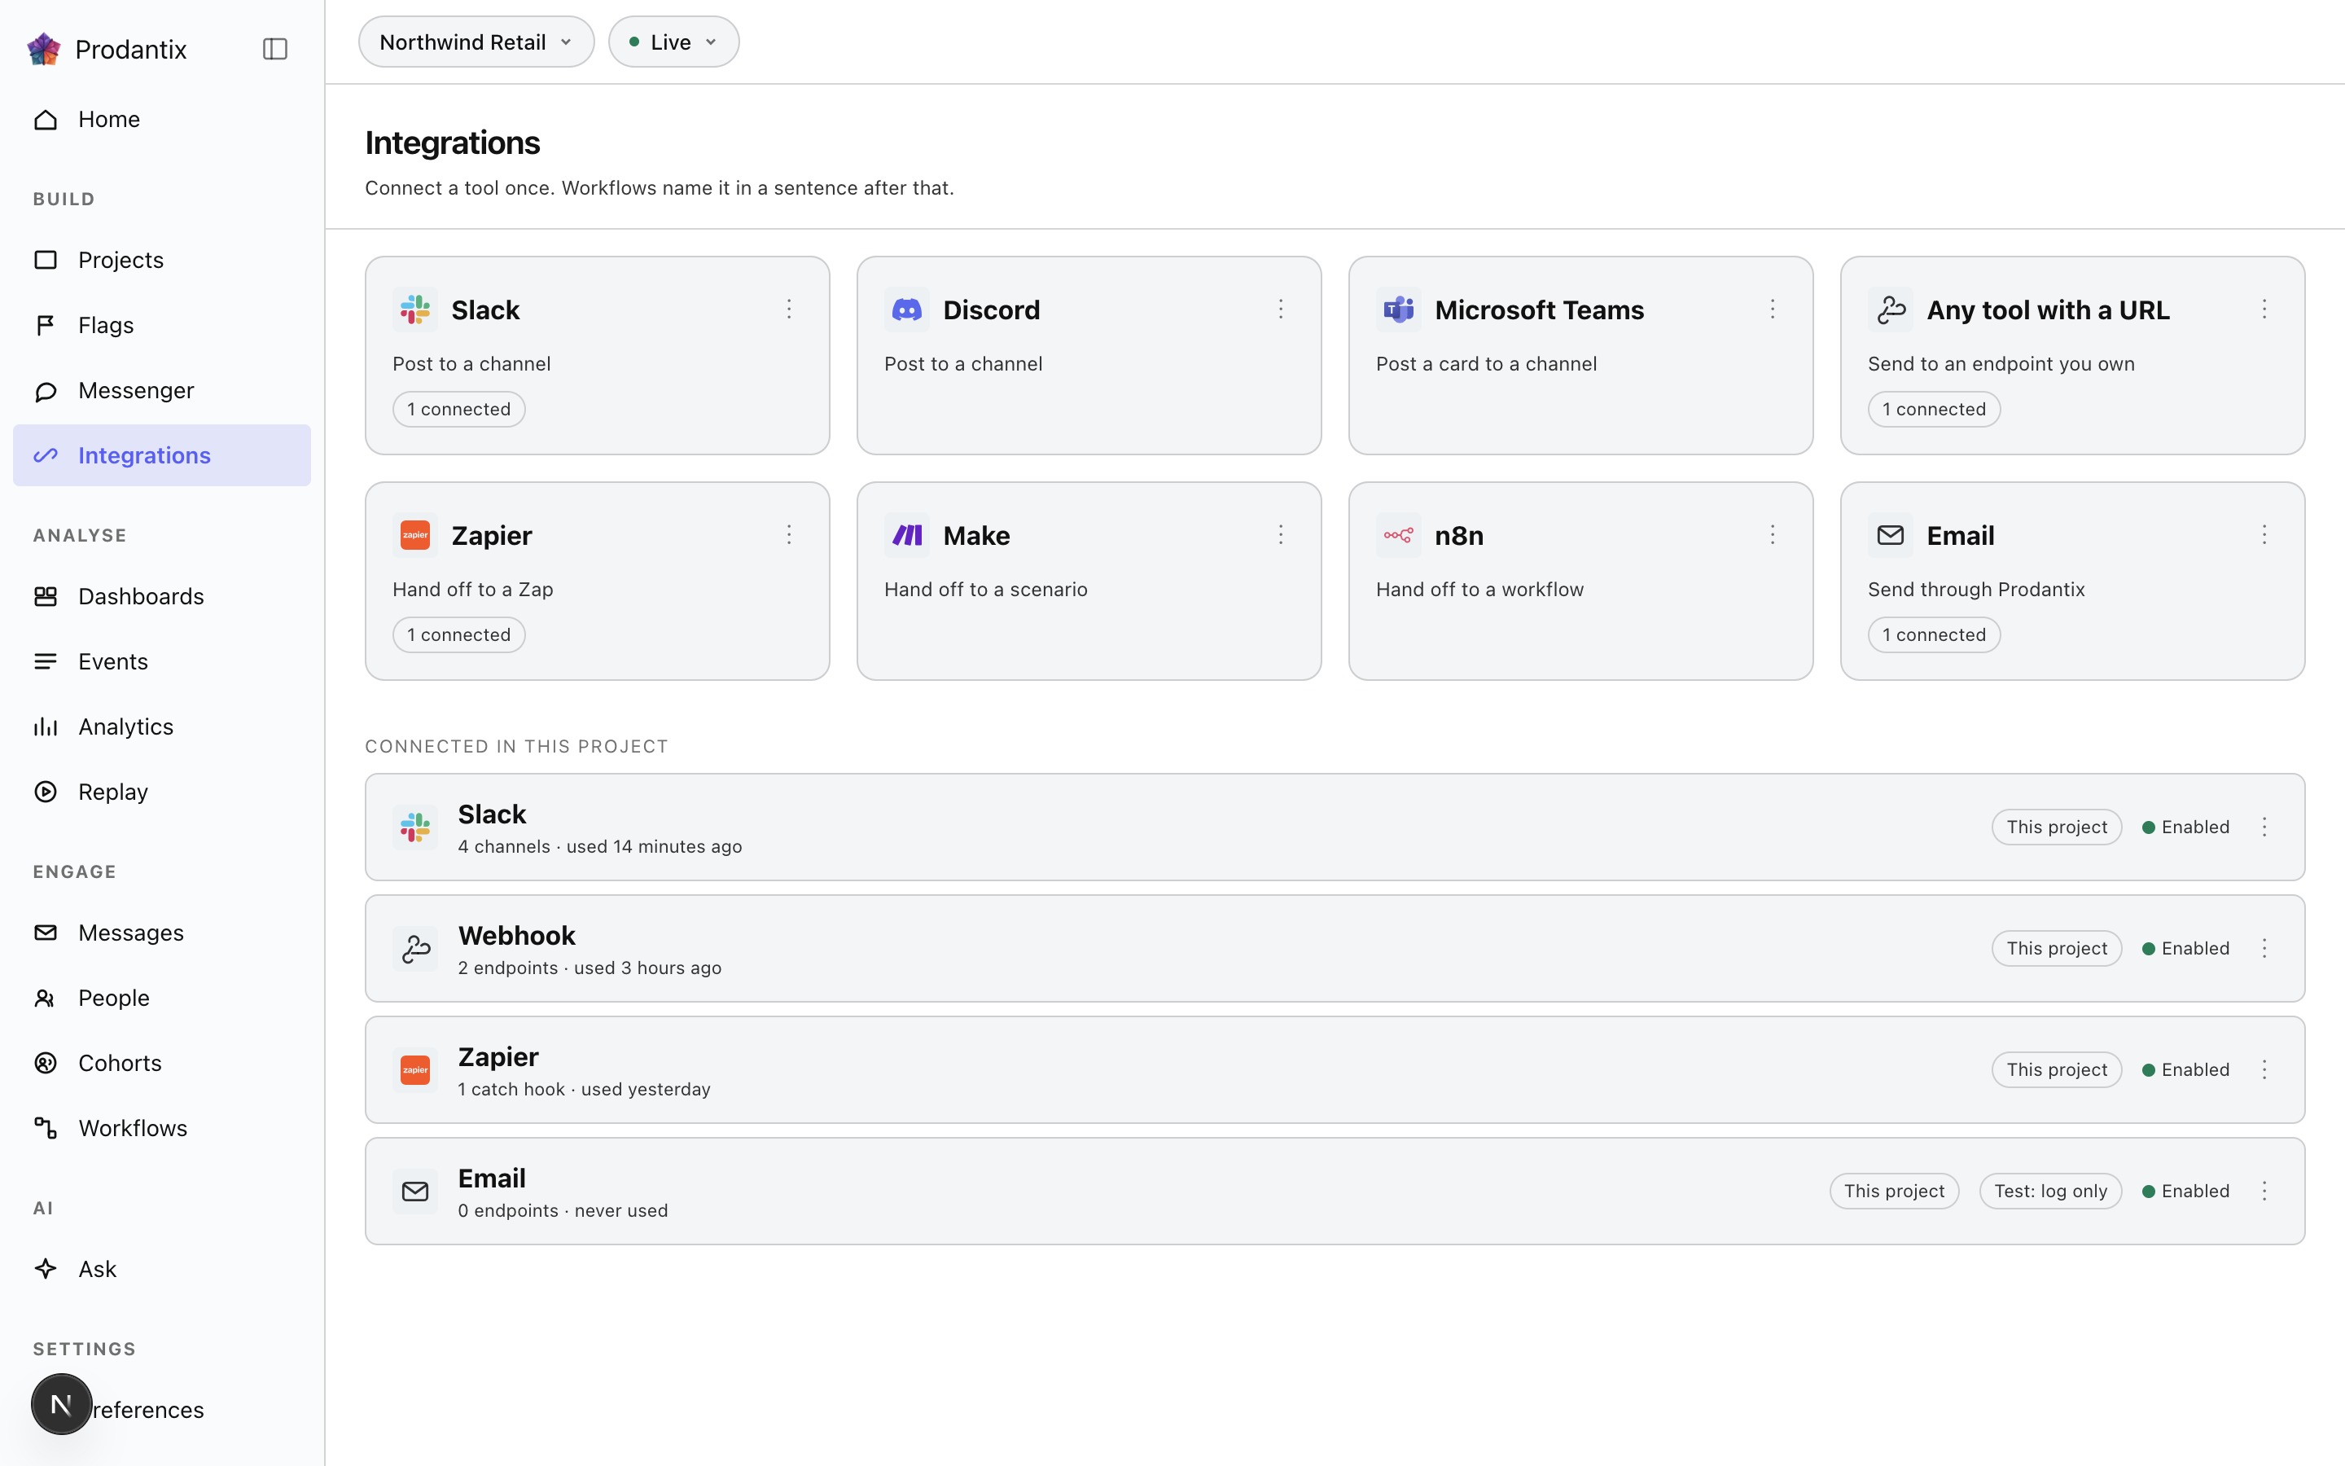Click the N user avatar
2345x1466 pixels.
pyautogui.click(x=61, y=1404)
